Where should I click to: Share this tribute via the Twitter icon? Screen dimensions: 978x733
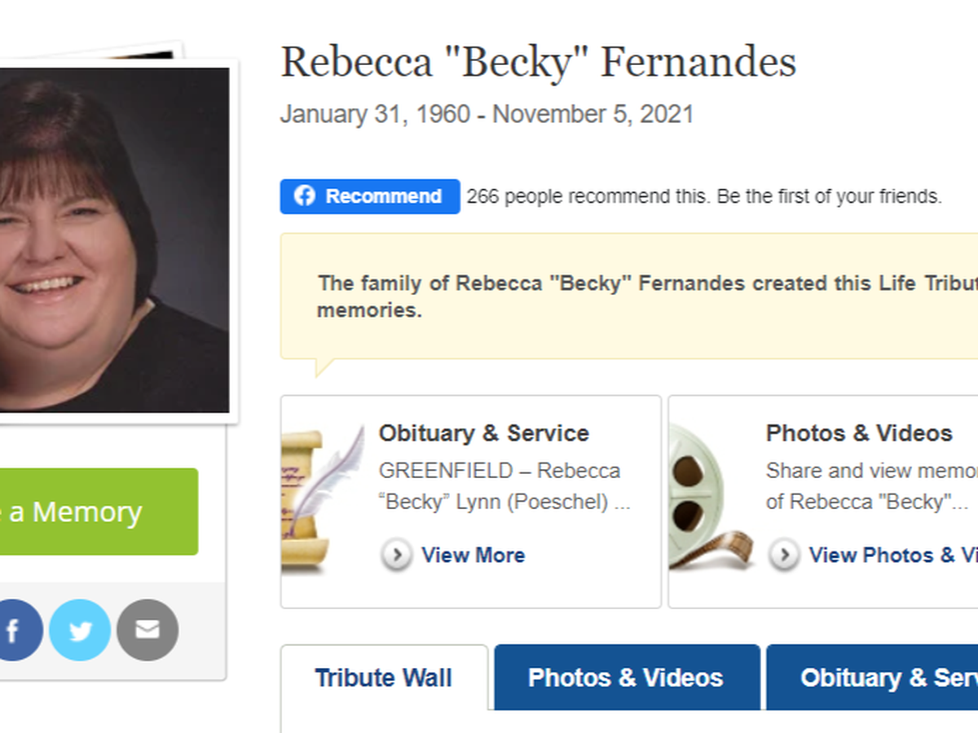click(x=80, y=630)
